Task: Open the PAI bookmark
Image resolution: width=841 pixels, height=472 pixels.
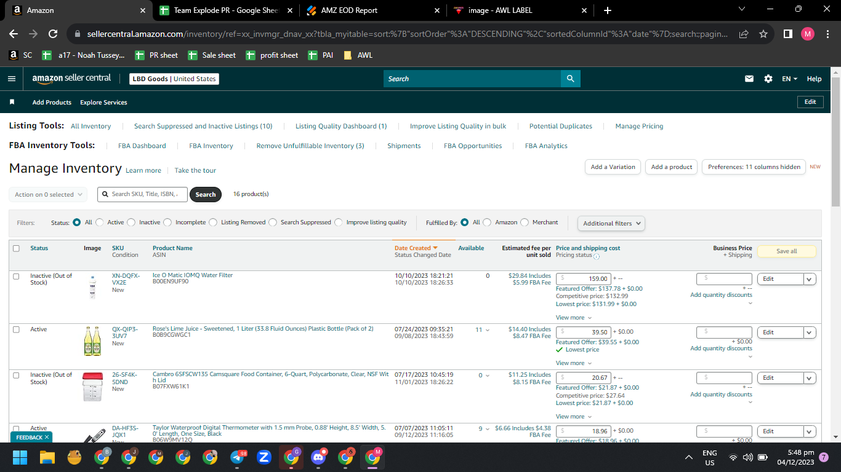Action: coord(320,55)
